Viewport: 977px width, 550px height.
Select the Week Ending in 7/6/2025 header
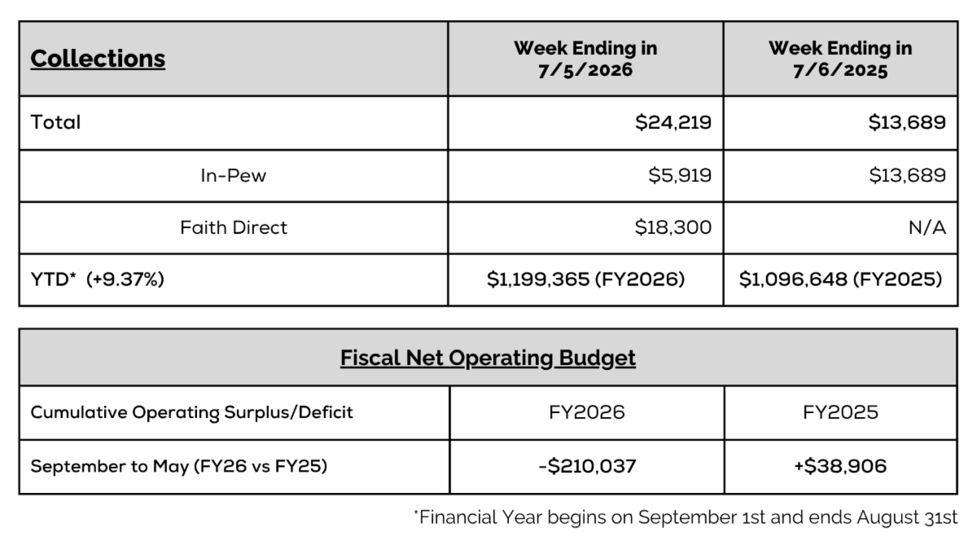click(x=840, y=59)
